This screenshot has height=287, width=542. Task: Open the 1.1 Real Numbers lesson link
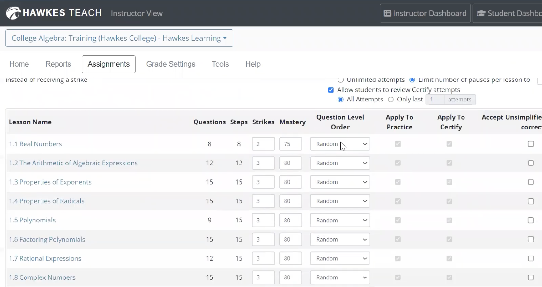click(35, 144)
